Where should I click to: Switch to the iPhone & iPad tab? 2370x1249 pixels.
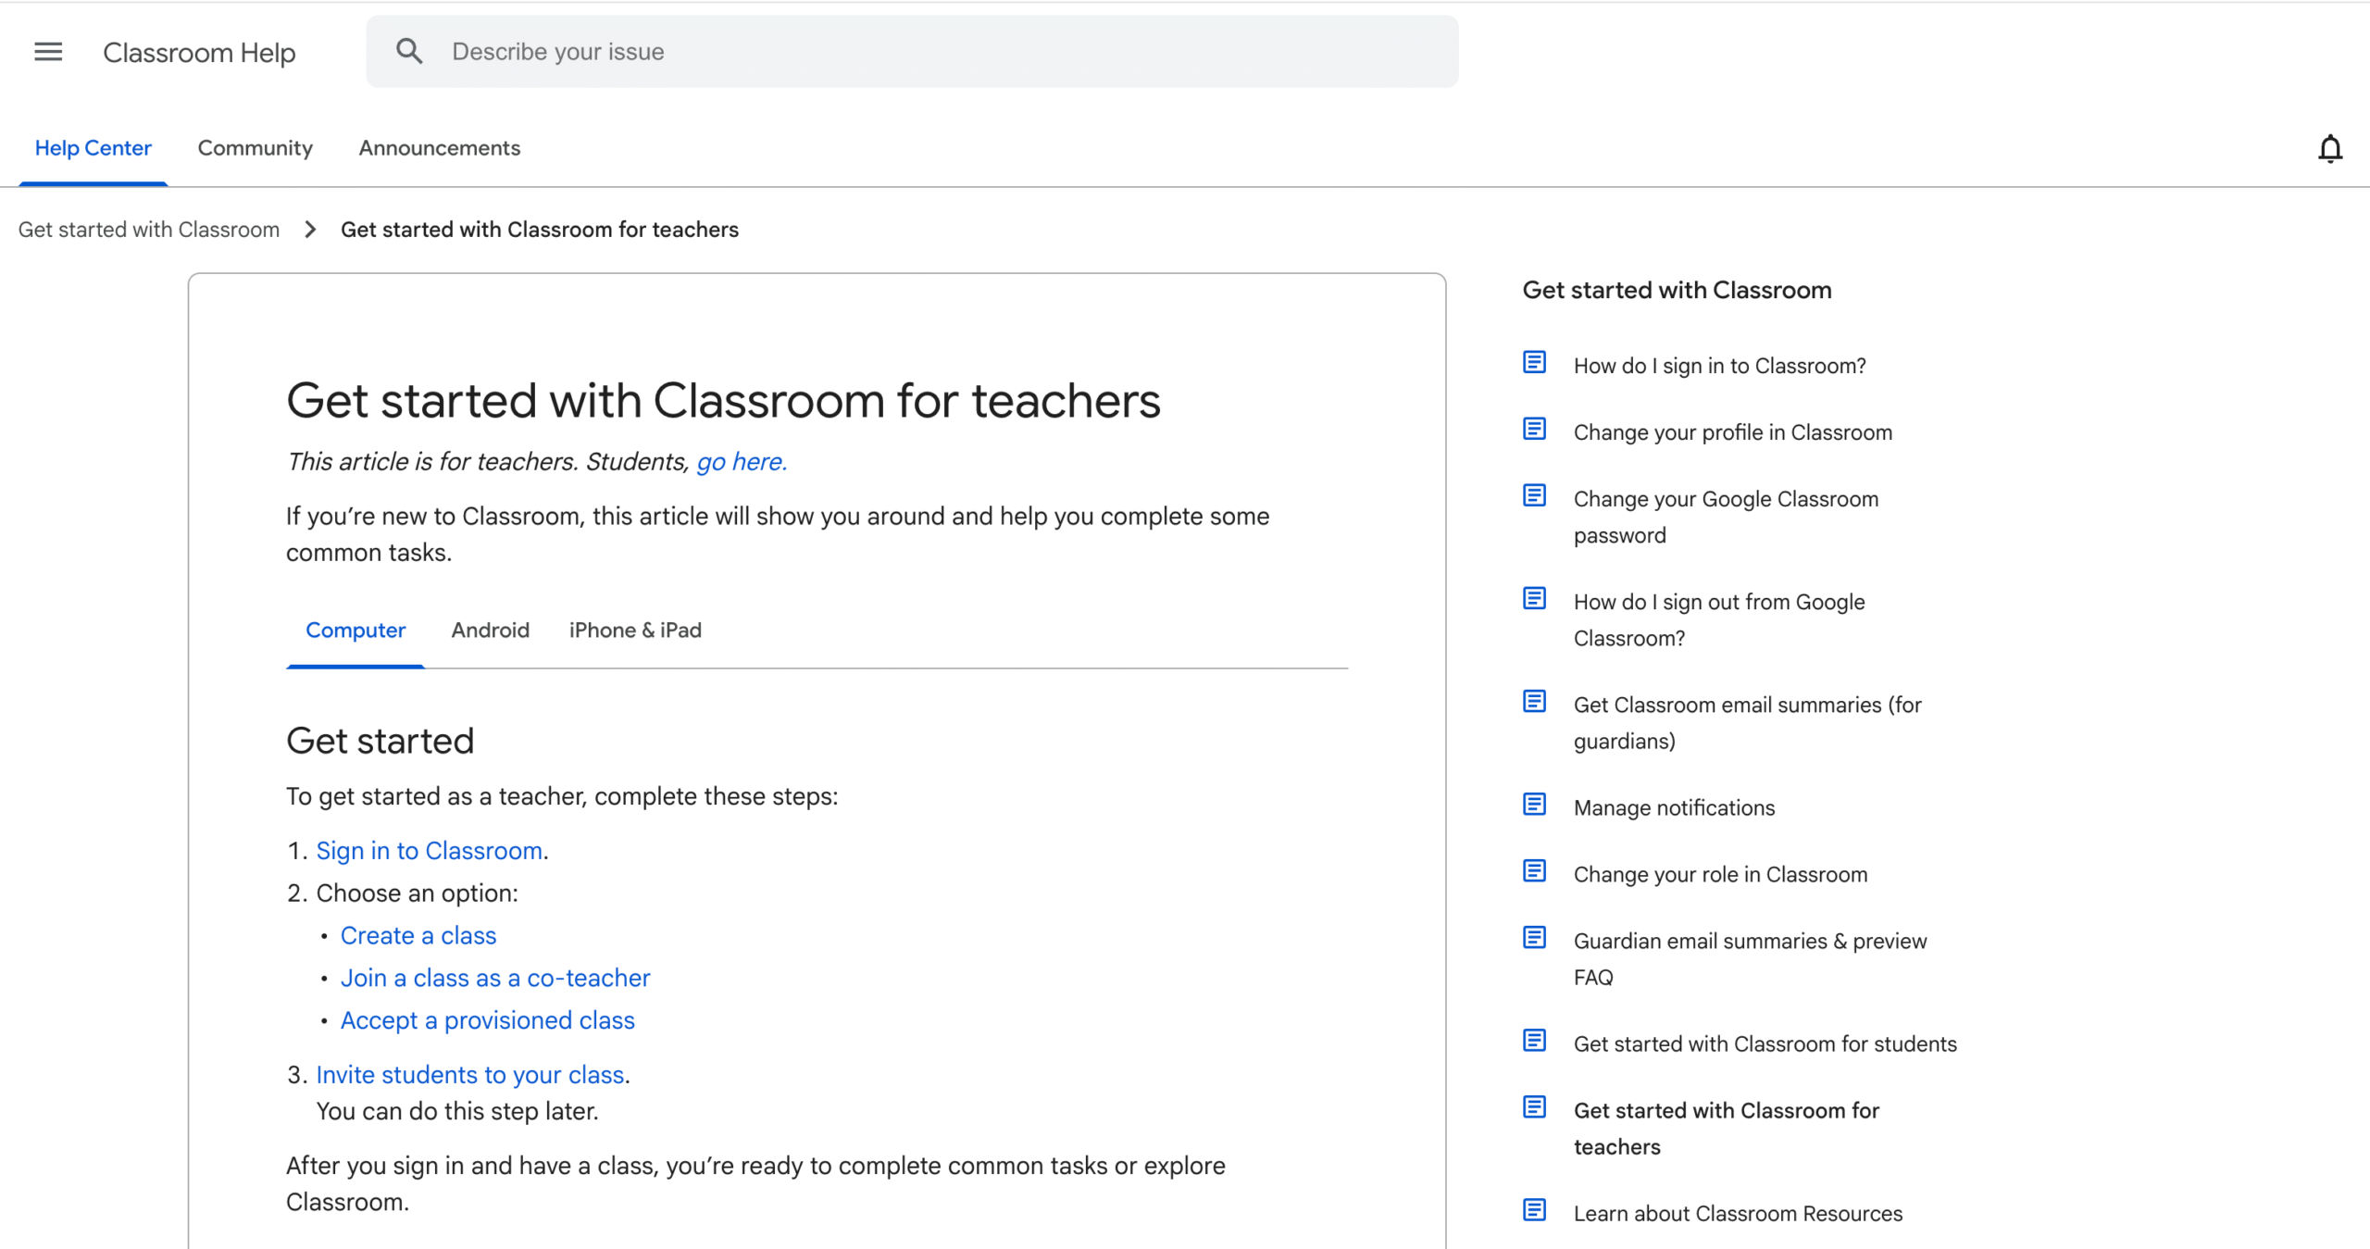(635, 631)
